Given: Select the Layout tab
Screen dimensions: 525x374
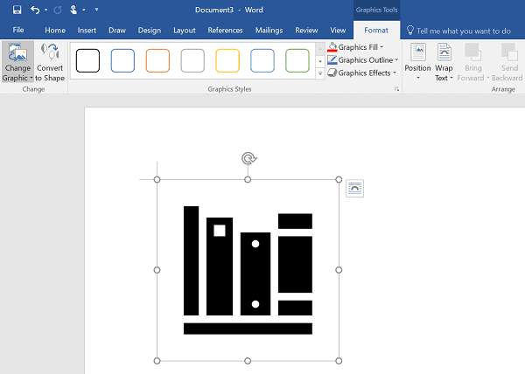Looking at the screenshot, I should tap(184, 31).
